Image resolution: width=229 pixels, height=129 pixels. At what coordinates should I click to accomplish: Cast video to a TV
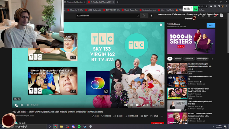[154, 105]
